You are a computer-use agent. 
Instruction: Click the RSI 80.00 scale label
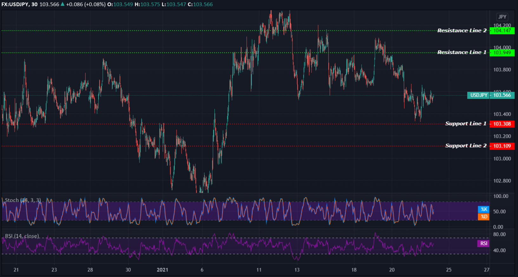click(500, 234)
